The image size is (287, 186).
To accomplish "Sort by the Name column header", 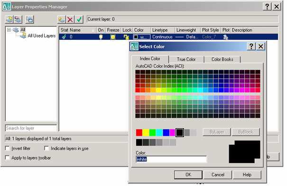I will click(83, 30).
